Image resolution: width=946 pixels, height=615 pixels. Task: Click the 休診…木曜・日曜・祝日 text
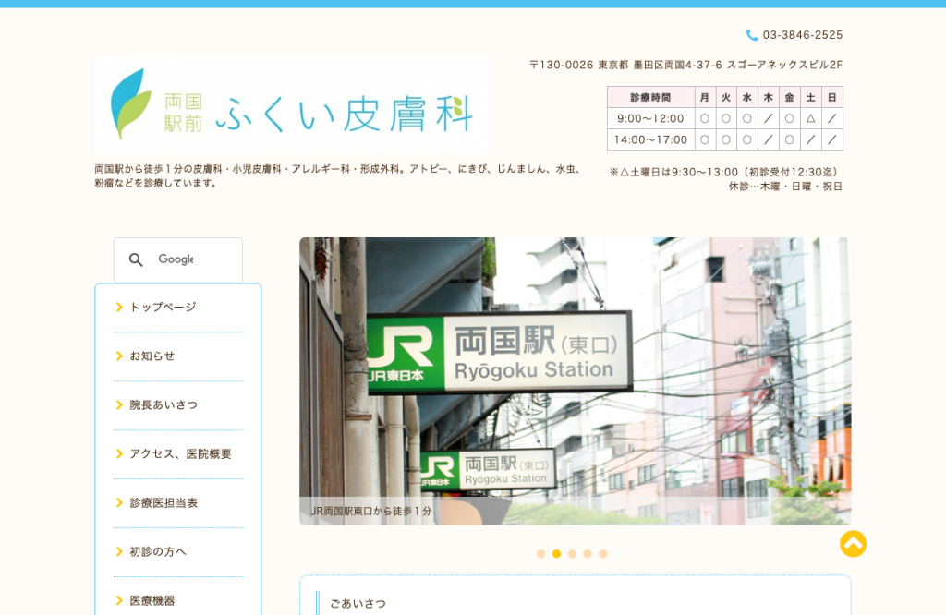point(785,187)
